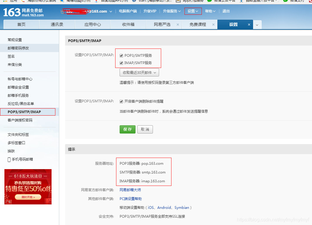The height and width of the screenshot is (225, 312).
Task: Open the 应用中心 tab
Action: 93,24
